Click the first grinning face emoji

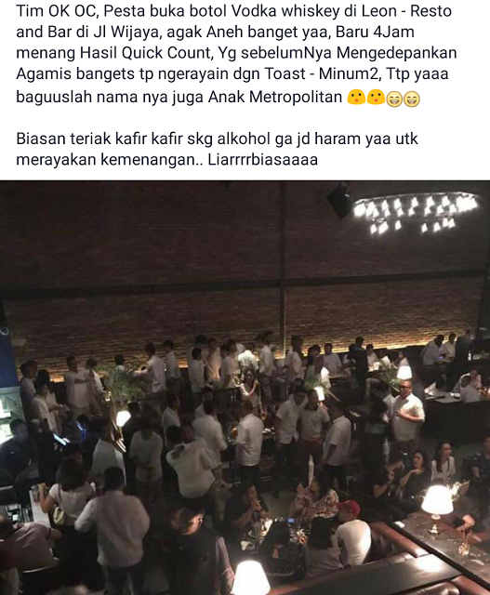(x=394, y=99)
